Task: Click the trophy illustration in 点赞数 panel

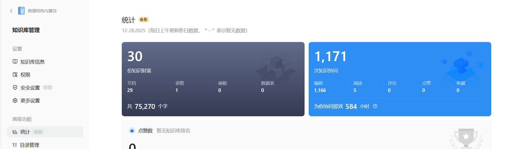Action: point(466,138)
